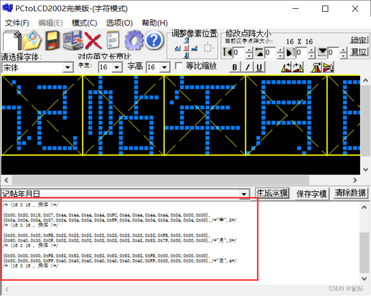371x296 pixels.
Task: Open the 编辑(E) menu
Action: point(50,23)
